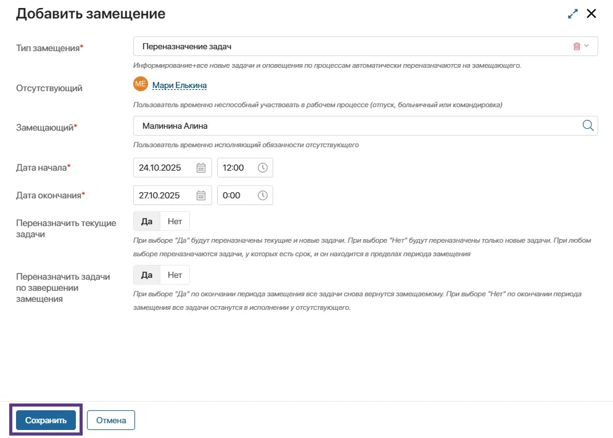Open the start date calendar icon
The height and width of the screenshot is (438, 613).
point(201,168)
